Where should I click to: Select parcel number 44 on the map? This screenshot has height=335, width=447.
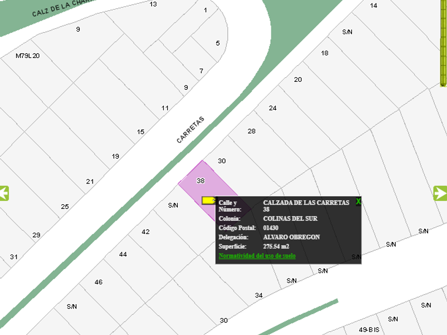(x=123, y=254)
